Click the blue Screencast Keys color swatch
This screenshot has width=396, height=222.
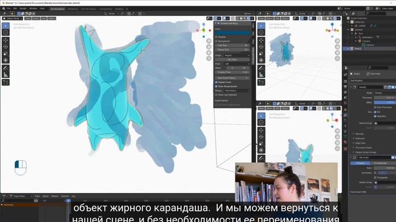233,33
